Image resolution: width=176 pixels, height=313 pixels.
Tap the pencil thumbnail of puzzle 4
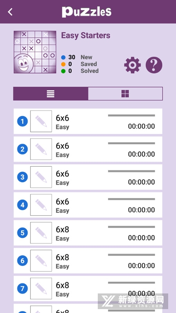[x=41, y=205]
